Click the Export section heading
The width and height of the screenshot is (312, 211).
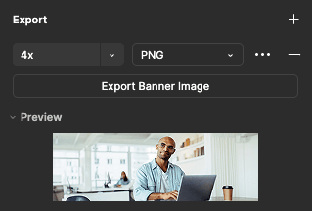pos(30,20)
